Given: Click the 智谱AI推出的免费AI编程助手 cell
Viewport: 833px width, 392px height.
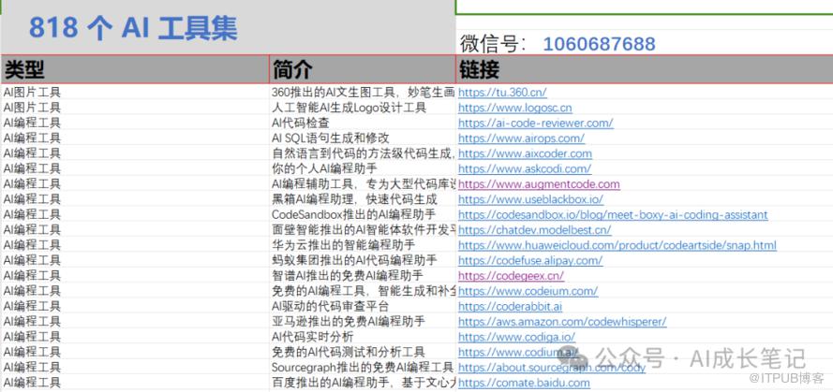Looking at the screenshot, I should click(363, 276).
